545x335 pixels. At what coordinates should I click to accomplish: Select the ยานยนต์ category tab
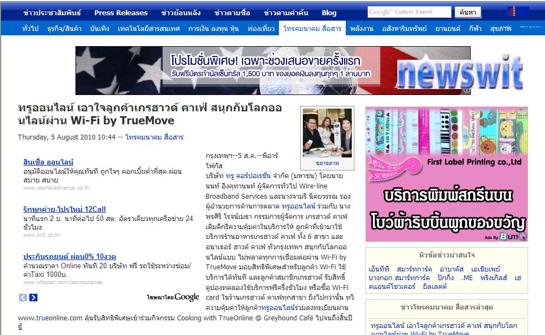pyautogui.click(x=448, y=28)
